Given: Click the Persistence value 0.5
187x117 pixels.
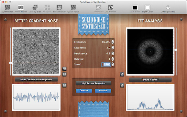Looking at the screenshot, I should (x=108, y=53).
